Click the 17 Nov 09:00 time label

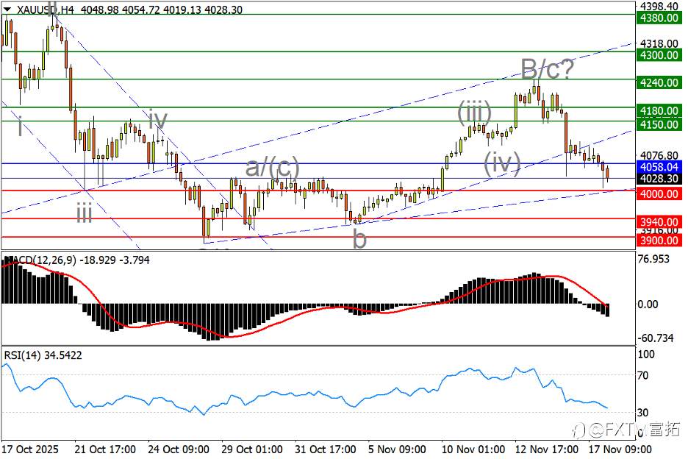620,449
